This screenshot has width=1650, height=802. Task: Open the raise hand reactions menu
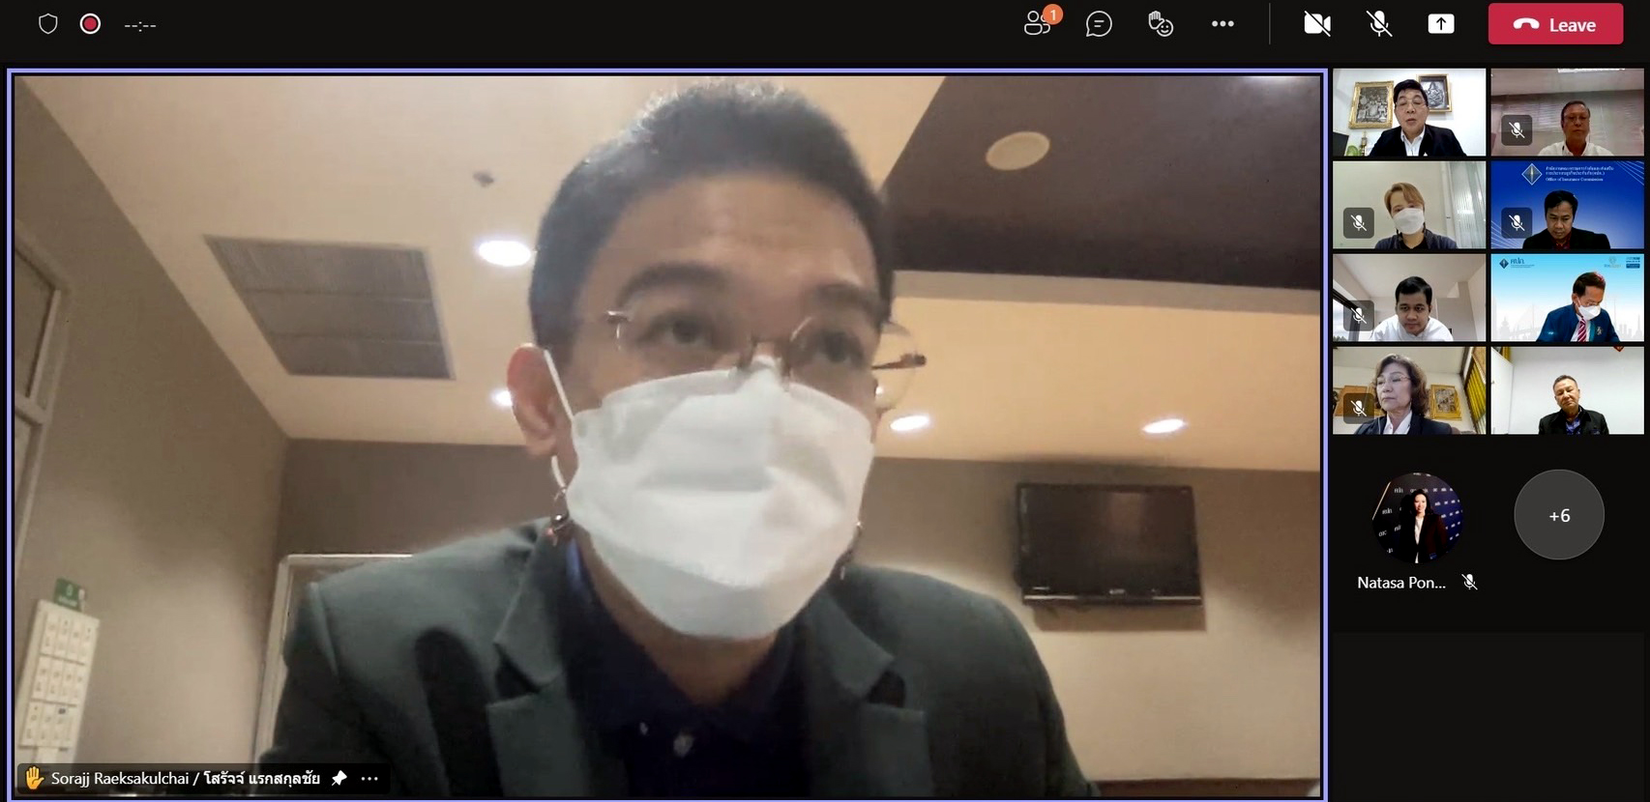click(x=1160, y=24)
